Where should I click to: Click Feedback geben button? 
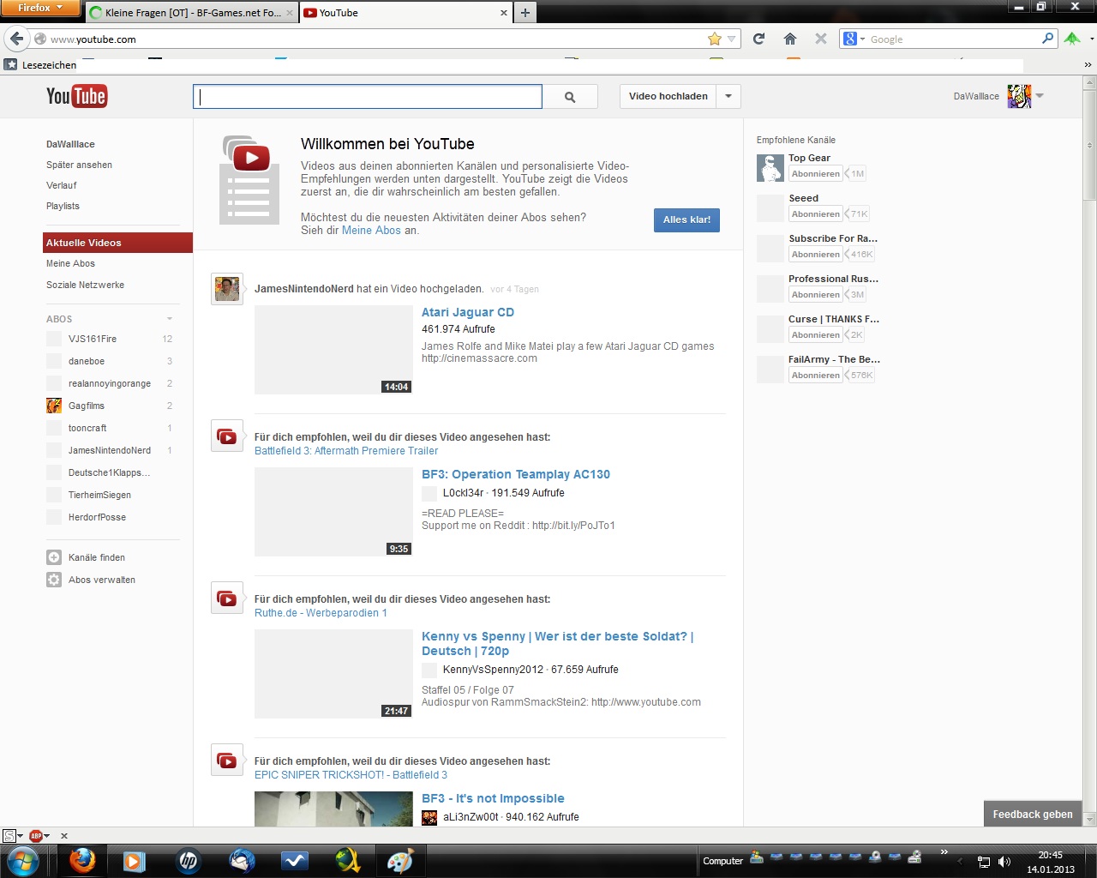pyautogui.click(x=1033, y=815)
